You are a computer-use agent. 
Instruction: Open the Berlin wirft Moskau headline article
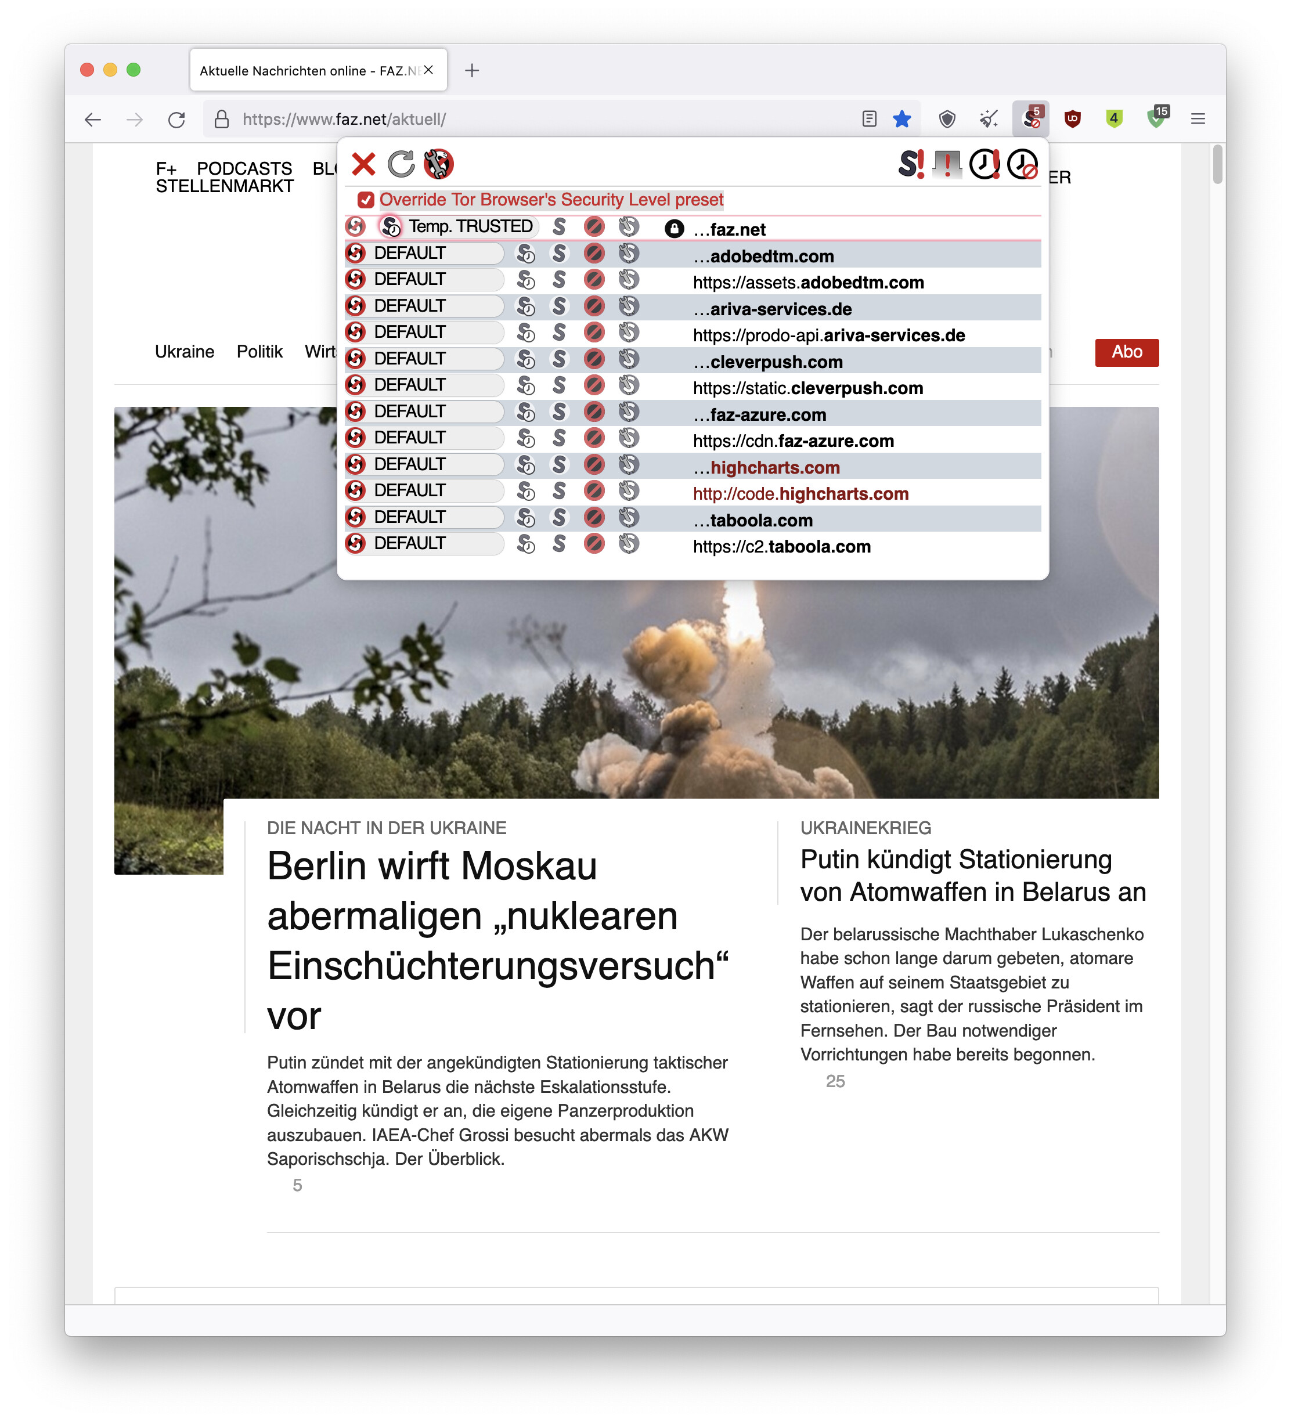click(x=497, y=940)
